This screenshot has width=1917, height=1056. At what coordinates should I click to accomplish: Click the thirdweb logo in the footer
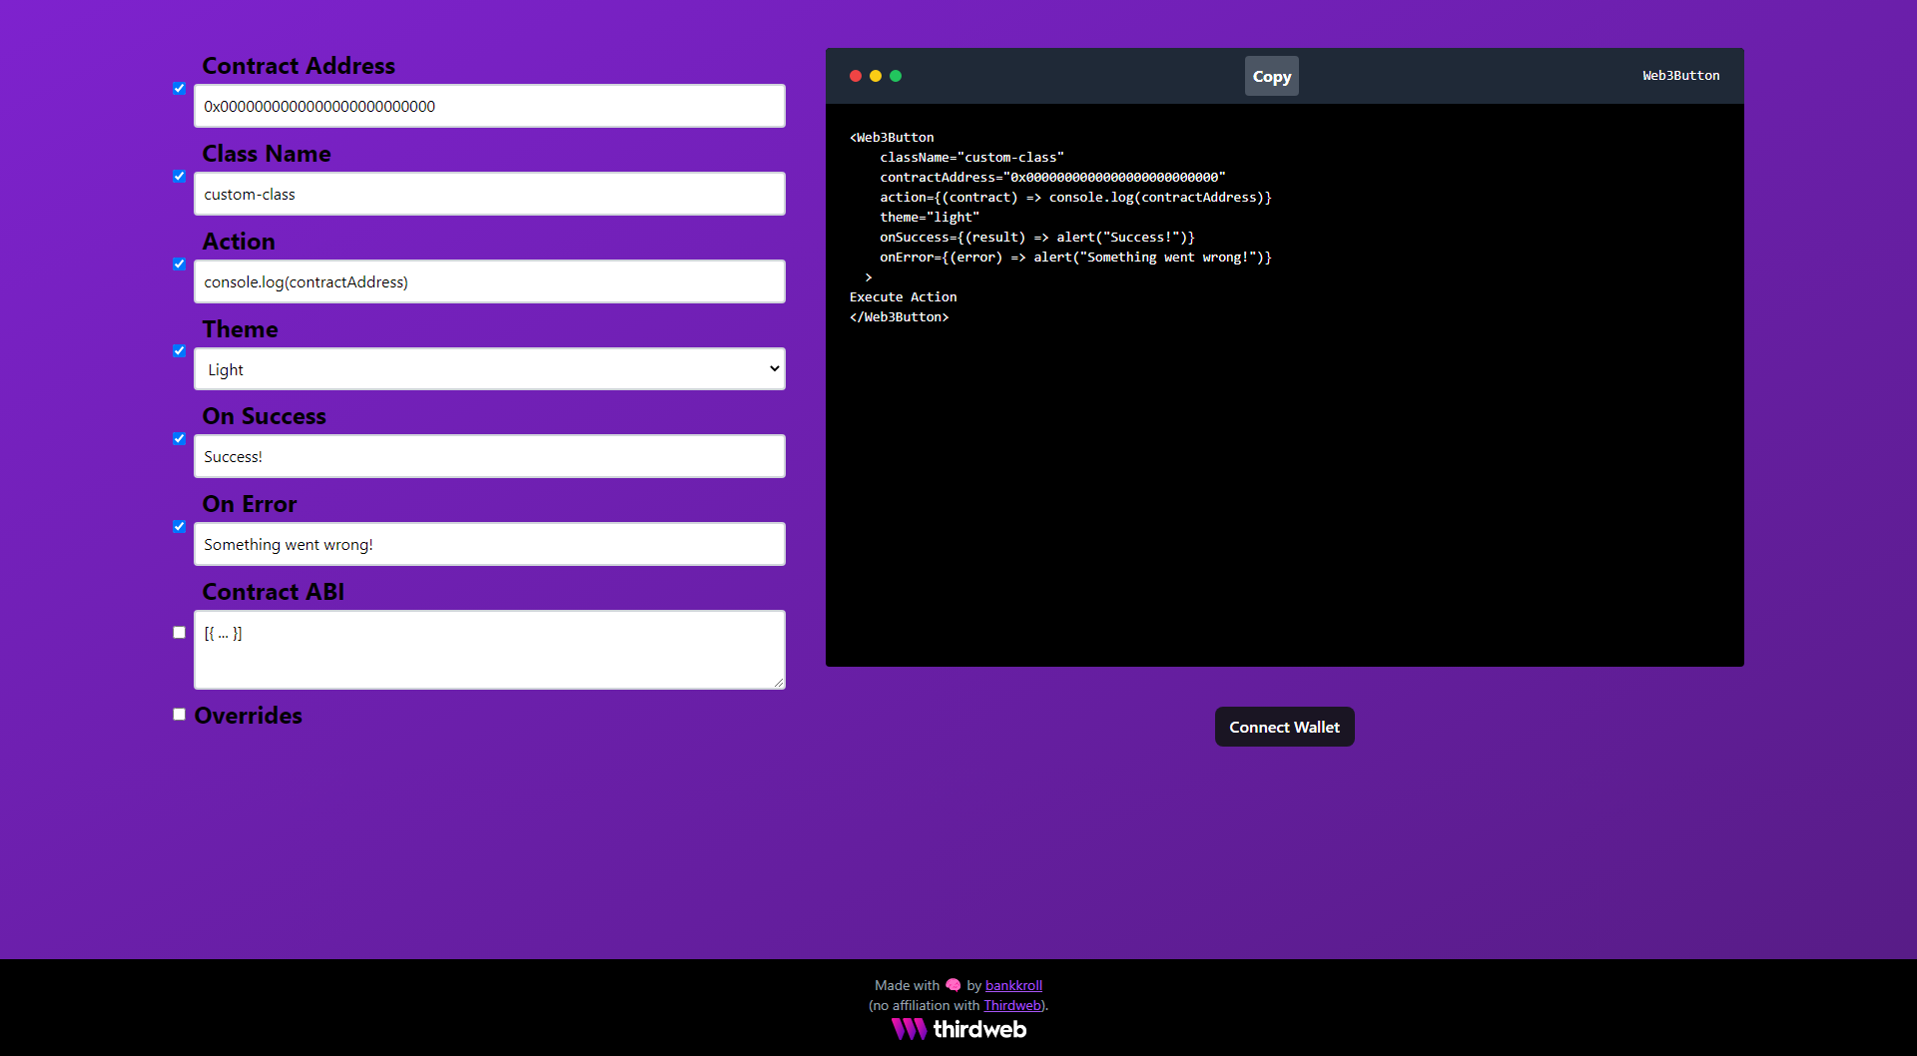coord(958,1029)
